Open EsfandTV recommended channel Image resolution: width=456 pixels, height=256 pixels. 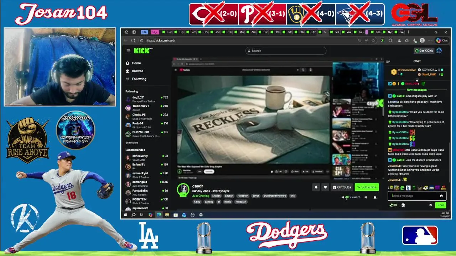147,166
